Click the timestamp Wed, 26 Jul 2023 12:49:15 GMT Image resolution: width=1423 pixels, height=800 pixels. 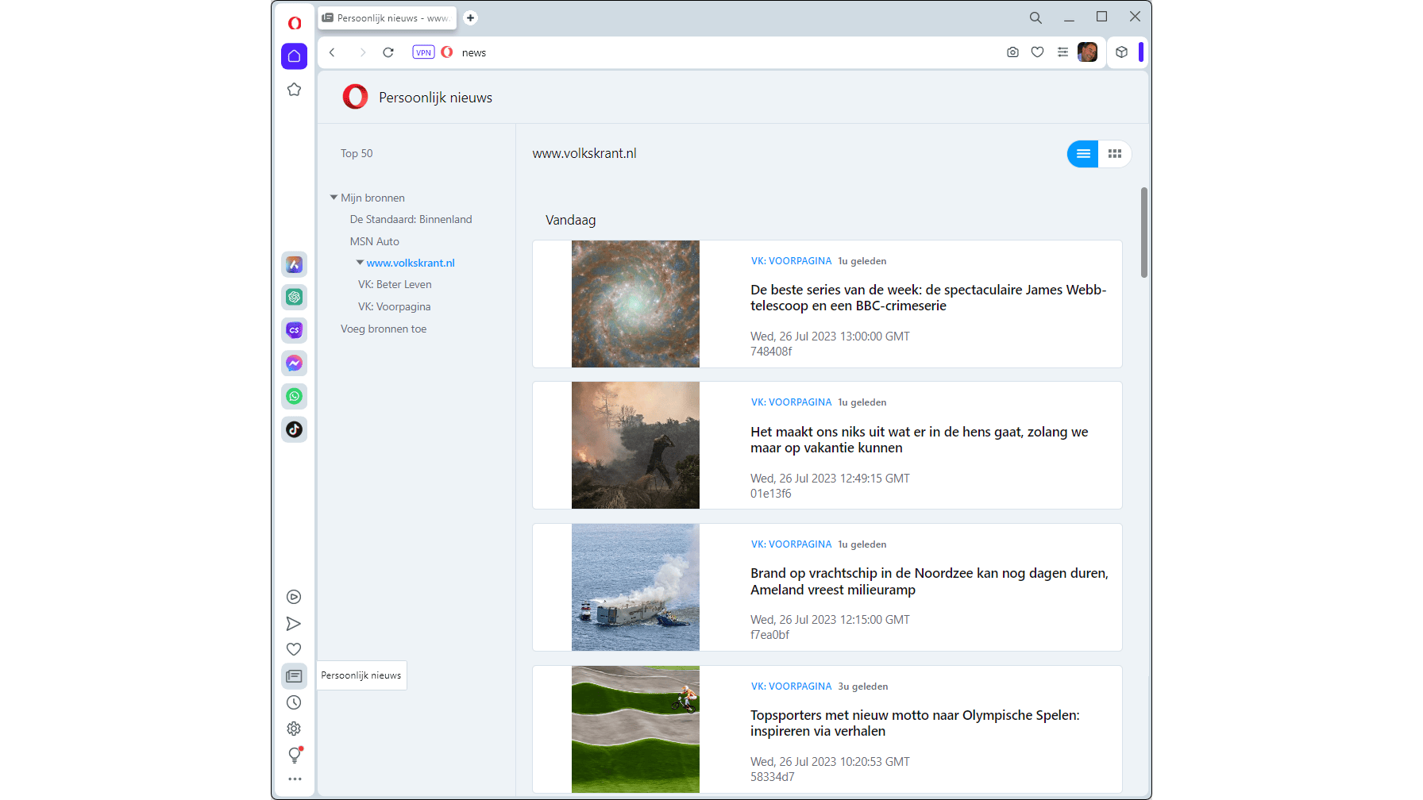(830, 479)
